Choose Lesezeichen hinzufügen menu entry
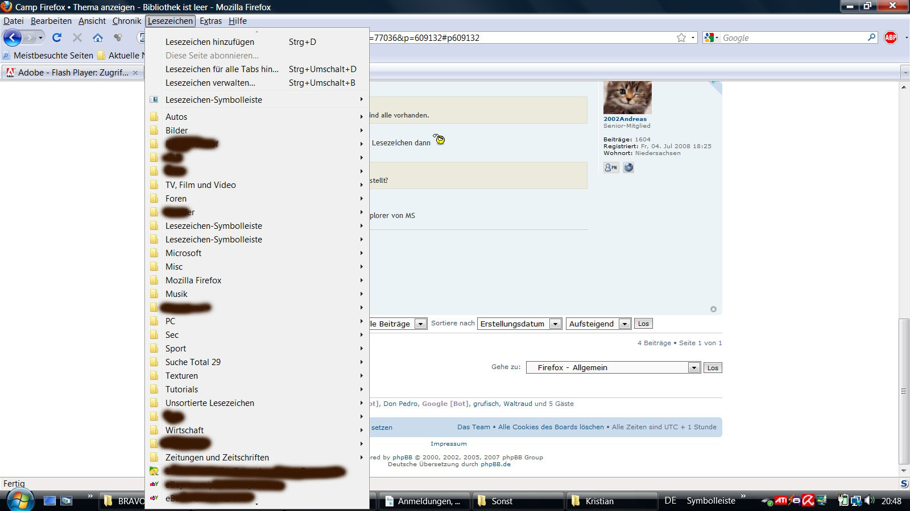The width and height of the screenshot is (910, 511). pos(257,42)
